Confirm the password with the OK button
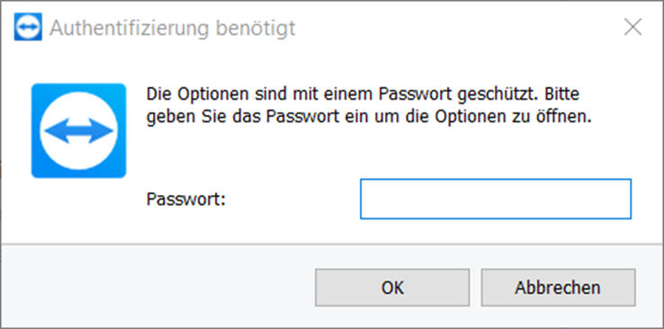 392,288
